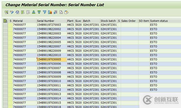Screen dimensions: 181x108
Task: Click serial number 154B90197030008
Action: [49, 73]
